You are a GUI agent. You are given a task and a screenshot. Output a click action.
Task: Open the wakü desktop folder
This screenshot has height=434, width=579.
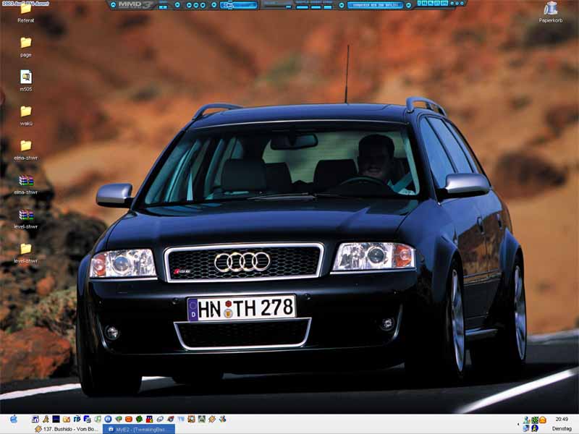[25, 111]
